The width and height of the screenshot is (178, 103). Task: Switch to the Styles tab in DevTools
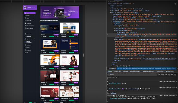click(x=110, y=71)
